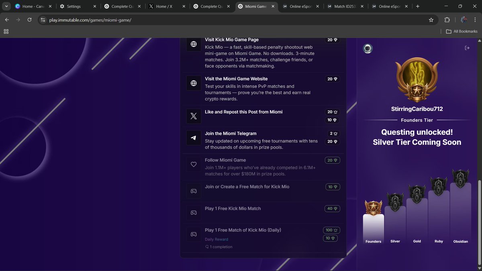The image size is (482, 271).
Task: Click gamepad icon beside Play 1 Free Match (Daily)
Action: 194,234
